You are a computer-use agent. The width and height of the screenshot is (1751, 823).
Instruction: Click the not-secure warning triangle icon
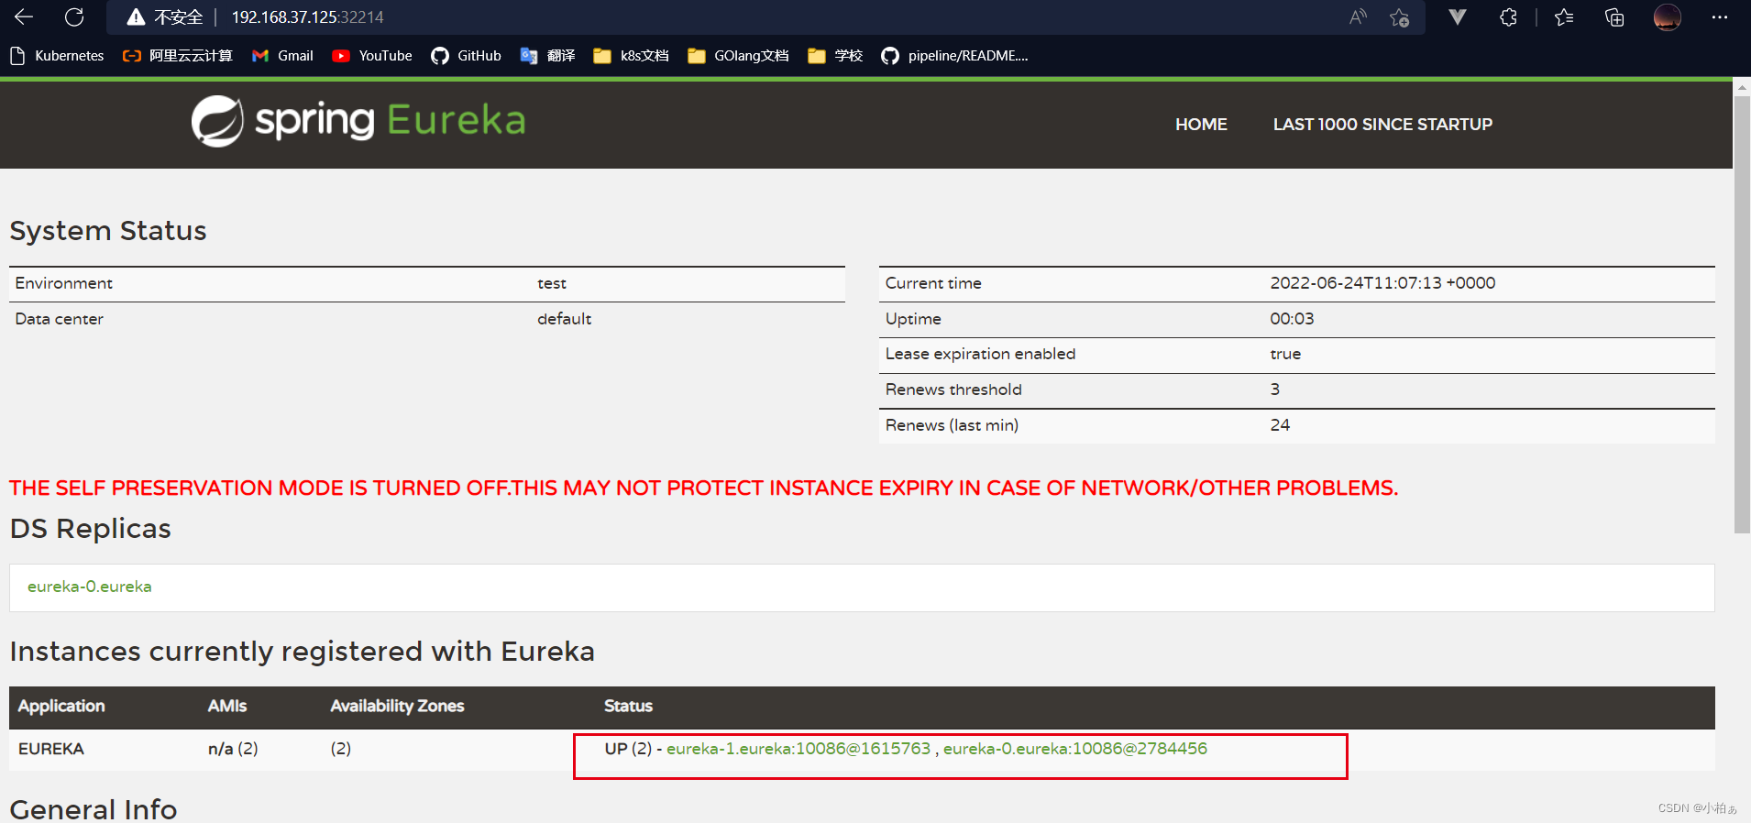(136, 16)
